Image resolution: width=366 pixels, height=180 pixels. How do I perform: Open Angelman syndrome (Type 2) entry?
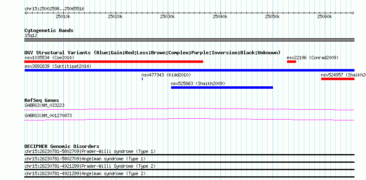85,174
